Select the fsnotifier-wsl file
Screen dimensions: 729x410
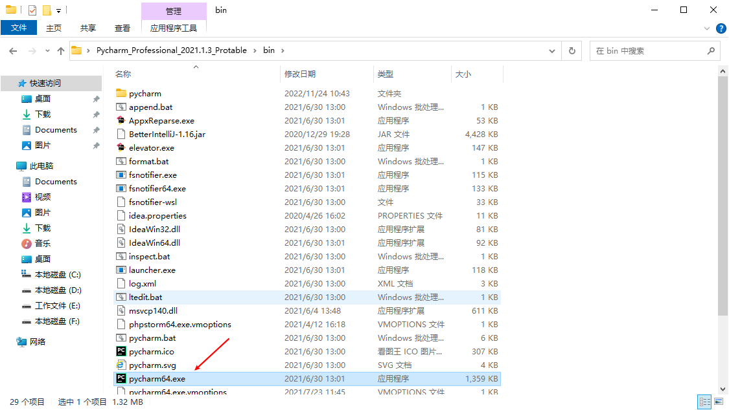[x=307, y=202]
